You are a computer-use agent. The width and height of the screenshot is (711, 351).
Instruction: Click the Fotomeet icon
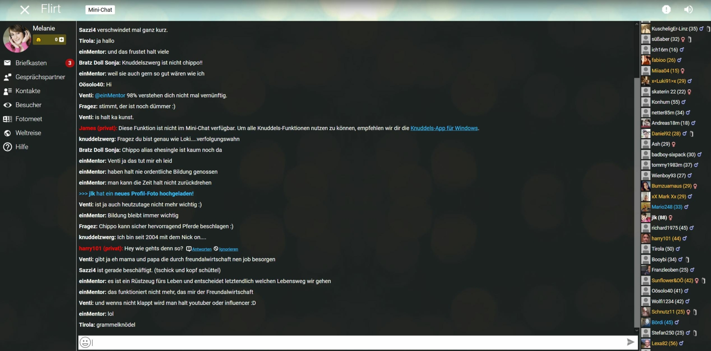7,119
